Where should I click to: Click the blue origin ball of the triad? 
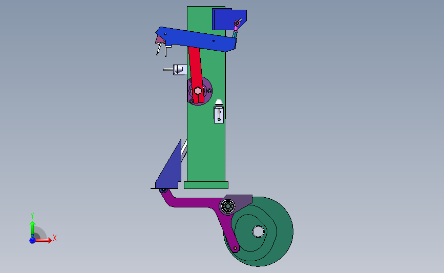pyautogui.click(x=32, y=240)
